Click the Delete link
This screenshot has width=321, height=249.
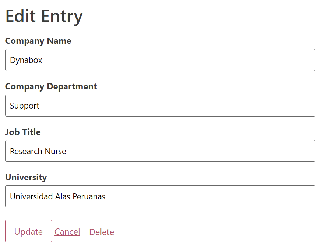point(102,232)
